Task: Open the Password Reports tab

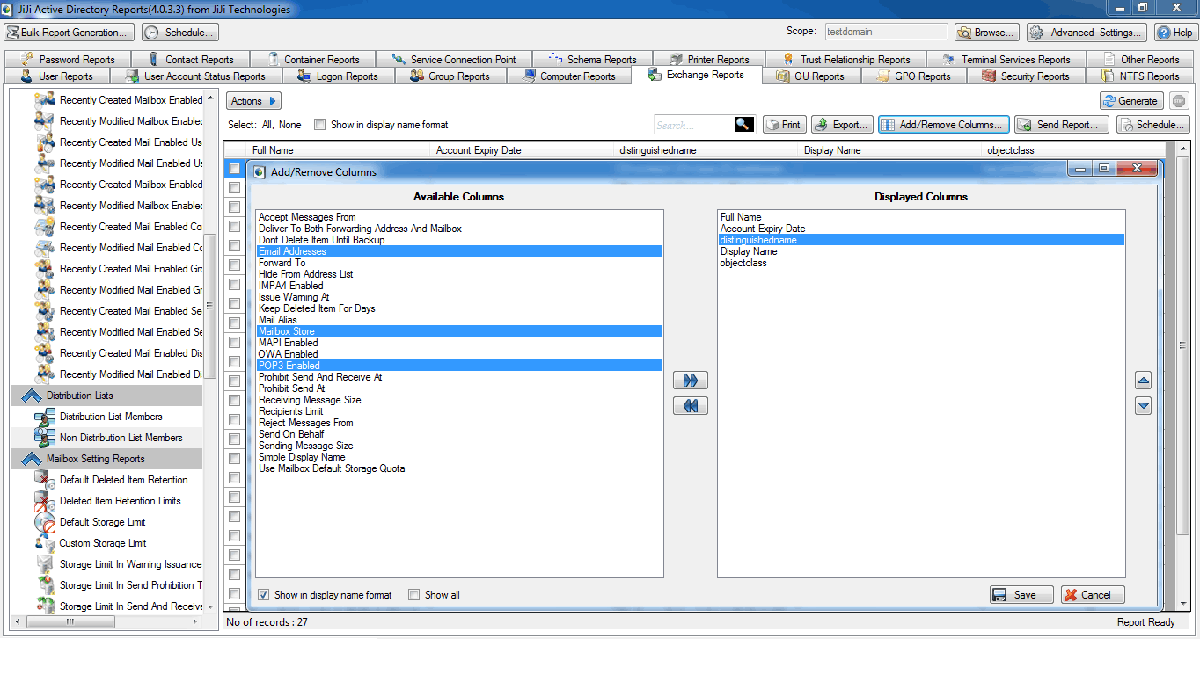Action: pyautogui.click(x=70, y=60)
